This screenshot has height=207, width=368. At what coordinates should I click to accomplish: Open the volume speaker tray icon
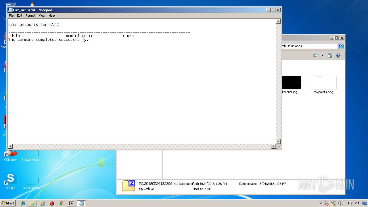[341, 203]
